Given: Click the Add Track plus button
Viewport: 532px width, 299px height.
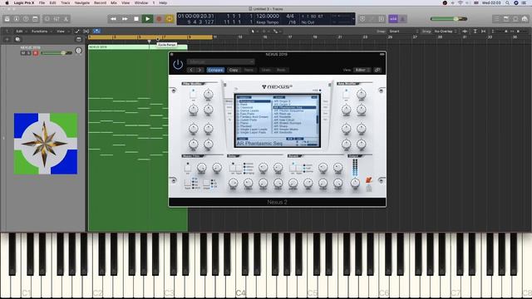Looking at the screenshot, I should 7,39.
